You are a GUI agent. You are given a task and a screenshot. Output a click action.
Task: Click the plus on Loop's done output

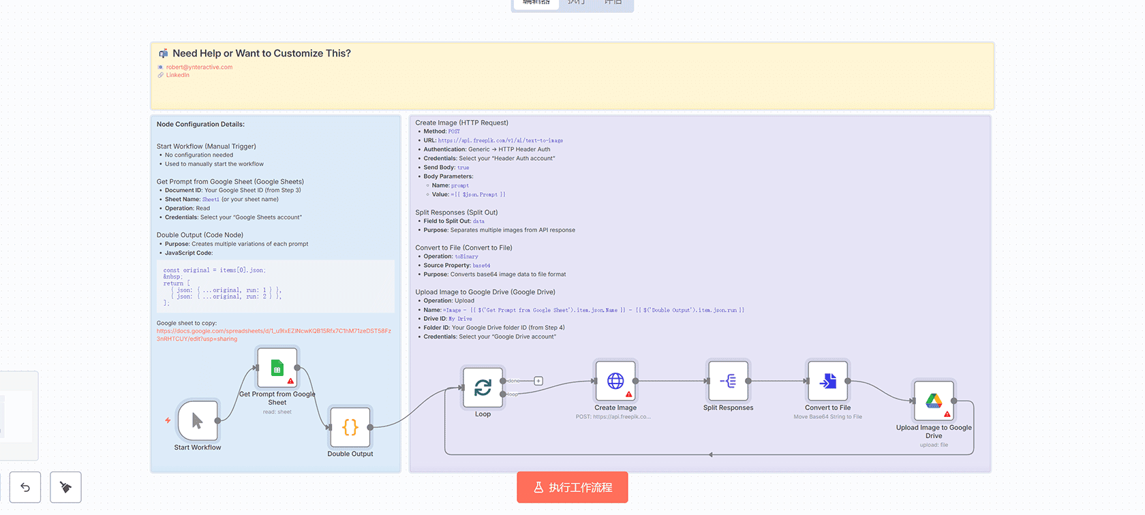pyautogui.click(x=538, y=381)
